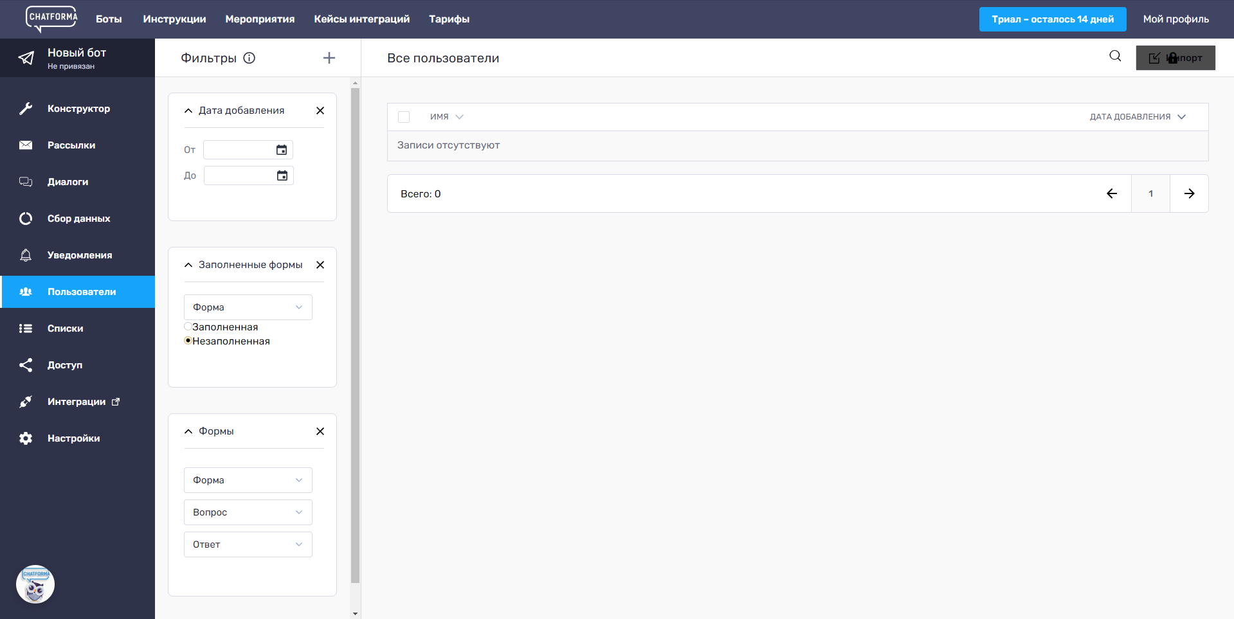Open Мой профиль menu
The height and width of the screenshot is (619, 1234).
pos(1175,19)
